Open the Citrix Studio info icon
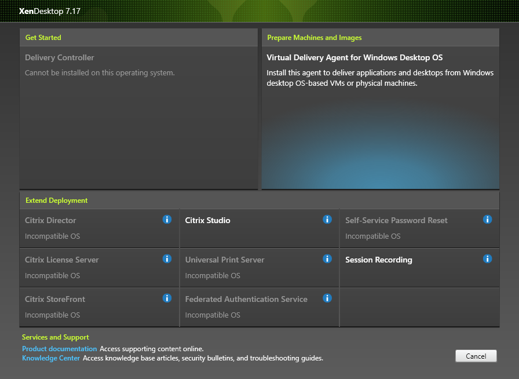The width and height of the screenshot is (519, 379). [x=327, y=219]
